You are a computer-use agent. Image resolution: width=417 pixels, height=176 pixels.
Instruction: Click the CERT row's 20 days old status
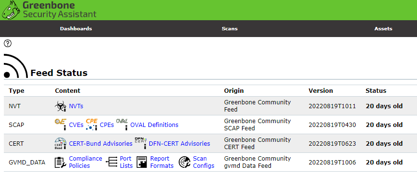384,143
